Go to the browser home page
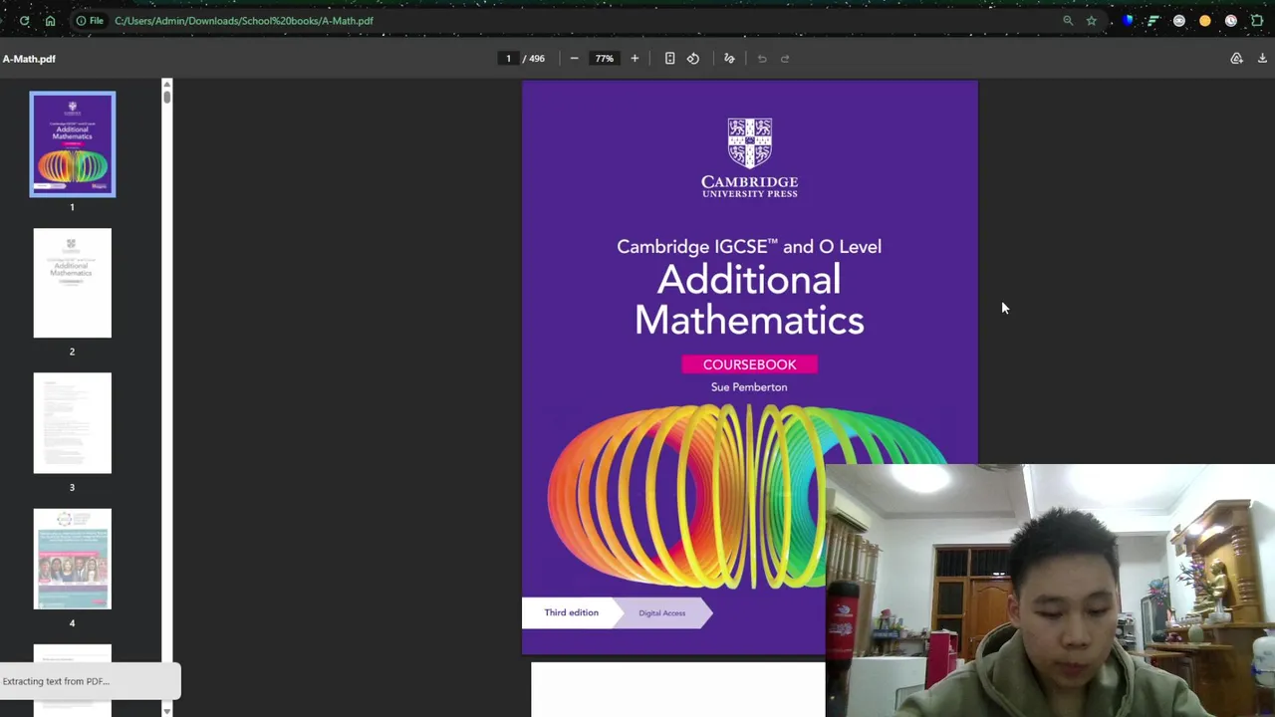Viewport: 1275px width, 717px height. tap(50, 20)
